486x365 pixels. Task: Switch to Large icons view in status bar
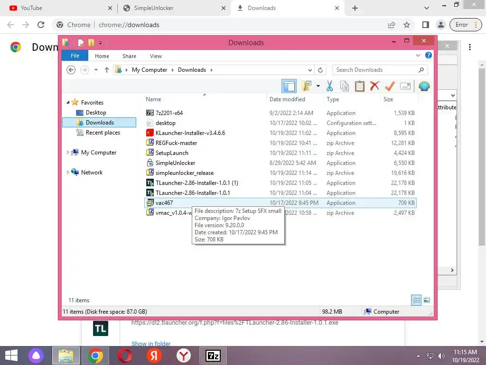(x=427, y=300)
